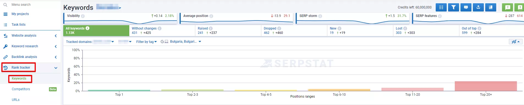
Task: Click the Without changes info icon
Action: click(160, 28)
